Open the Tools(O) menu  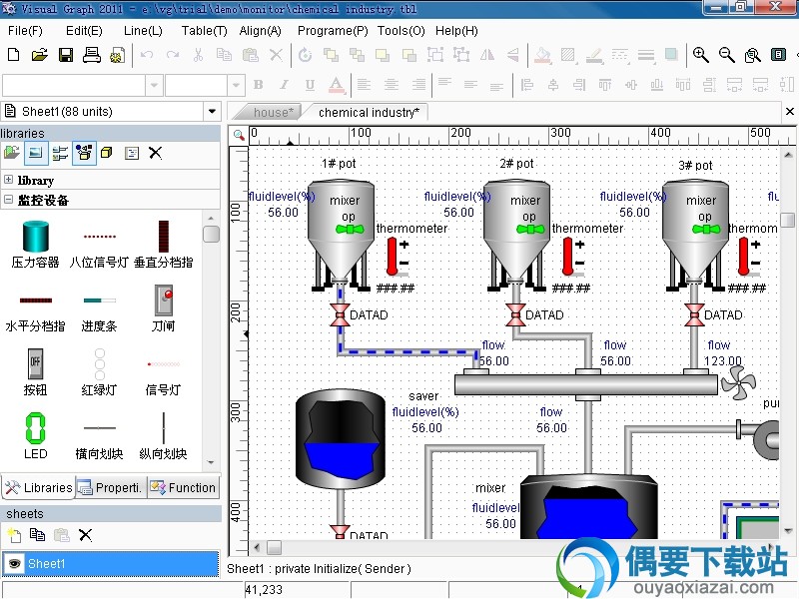click(401, 31)
